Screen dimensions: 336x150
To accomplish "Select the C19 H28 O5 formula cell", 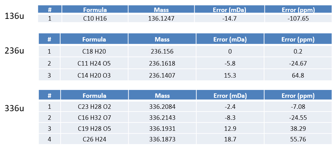I will click(x=94, y=128).
